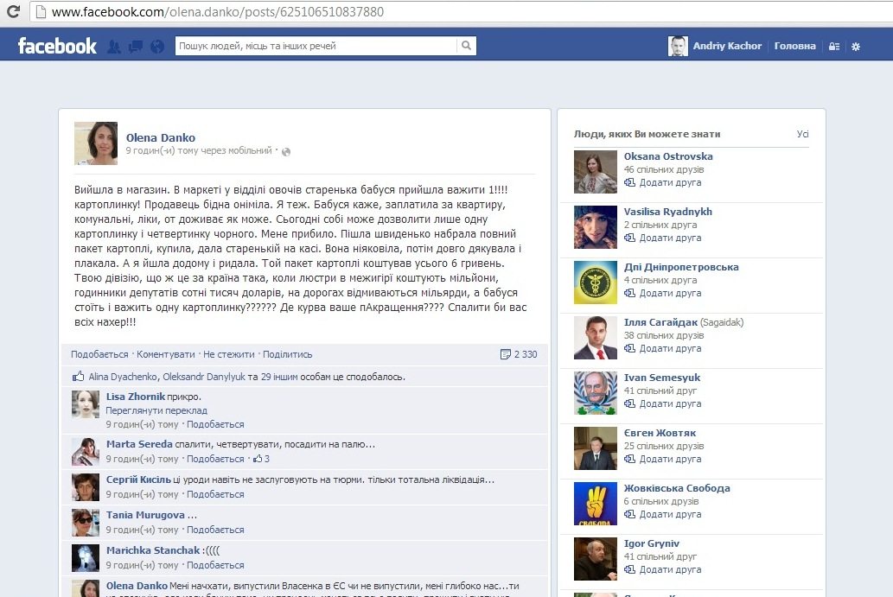The width and height of the screenshot is (893, 597).
Task: Click the public audience globe icon on post
Action: coord(286,151)
